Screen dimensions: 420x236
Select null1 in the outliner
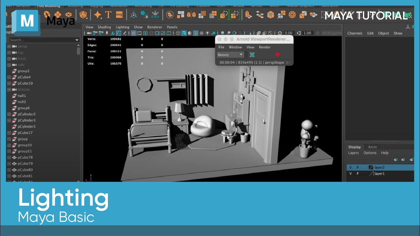[22, 96]
